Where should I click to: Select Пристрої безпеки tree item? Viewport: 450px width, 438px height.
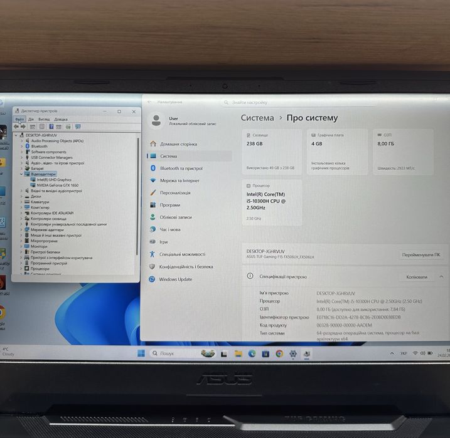[x=45, y=252]
